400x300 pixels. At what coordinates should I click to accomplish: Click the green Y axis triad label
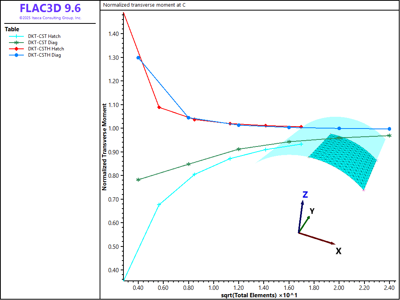312,211
